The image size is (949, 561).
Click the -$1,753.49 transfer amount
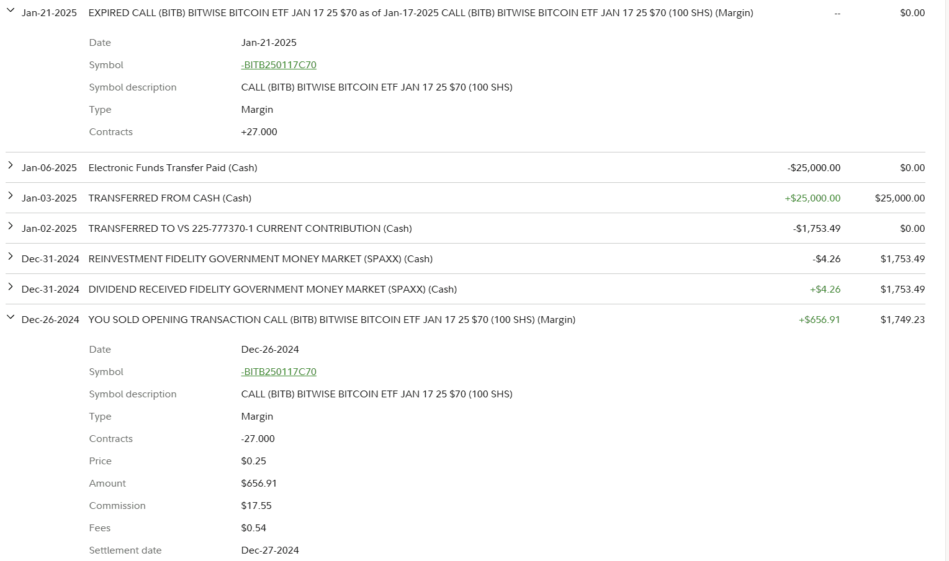817,229
